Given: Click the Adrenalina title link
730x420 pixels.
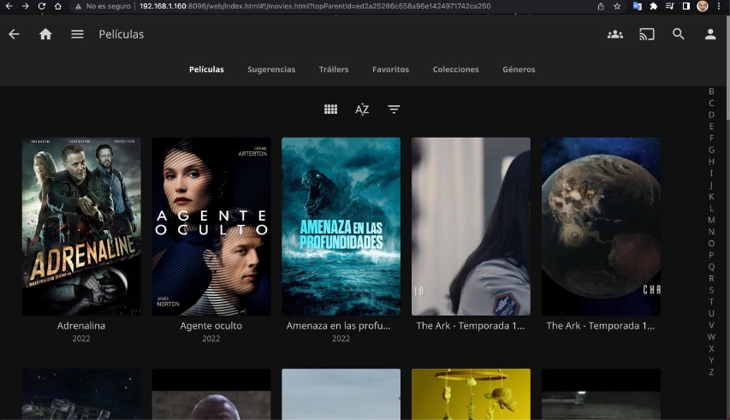Looking at the screenshot, I should 81,326.
